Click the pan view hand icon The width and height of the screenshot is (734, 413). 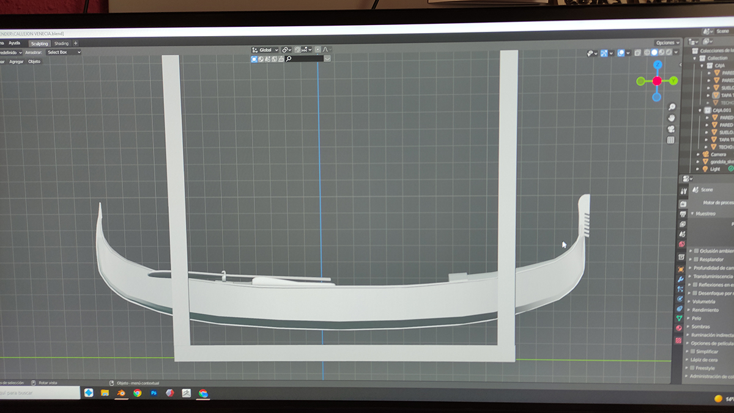pos(672,118)
